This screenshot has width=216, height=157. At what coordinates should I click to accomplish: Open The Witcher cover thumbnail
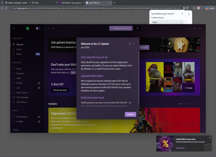point(188,72)
